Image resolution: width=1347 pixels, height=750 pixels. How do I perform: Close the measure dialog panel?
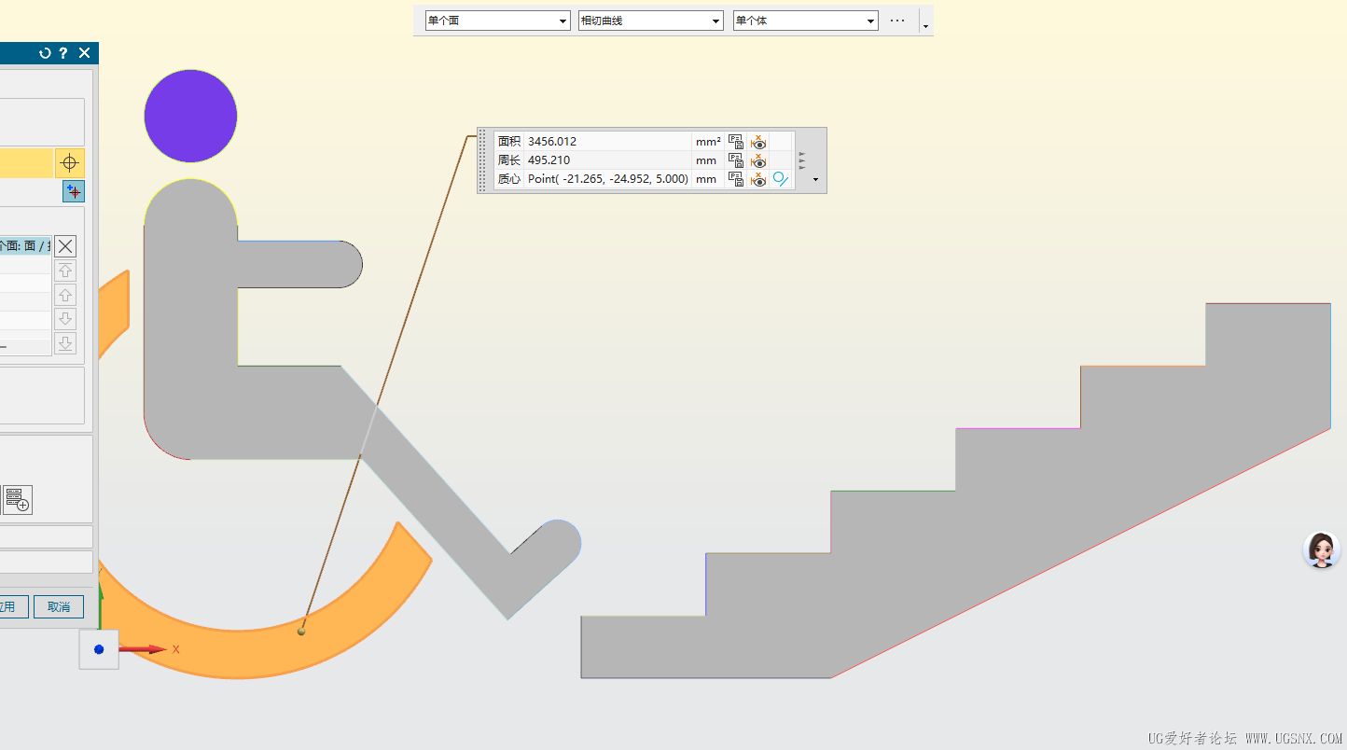[x=84, y=53]
